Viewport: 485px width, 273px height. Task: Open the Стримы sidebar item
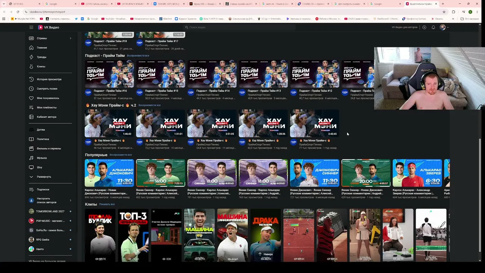[x=50, y=38]
